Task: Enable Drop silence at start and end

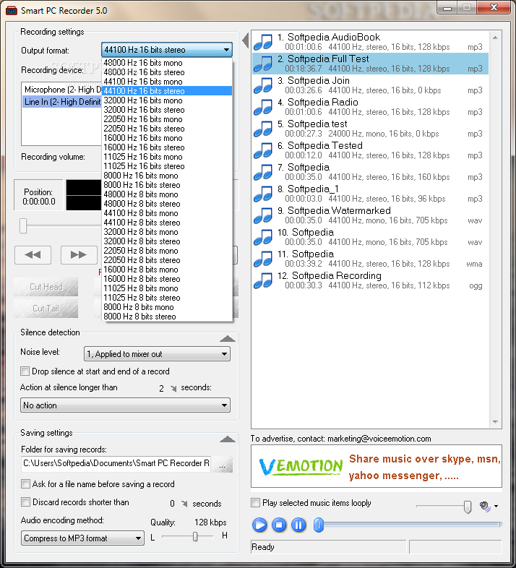Action: click(x=25, y=371)
